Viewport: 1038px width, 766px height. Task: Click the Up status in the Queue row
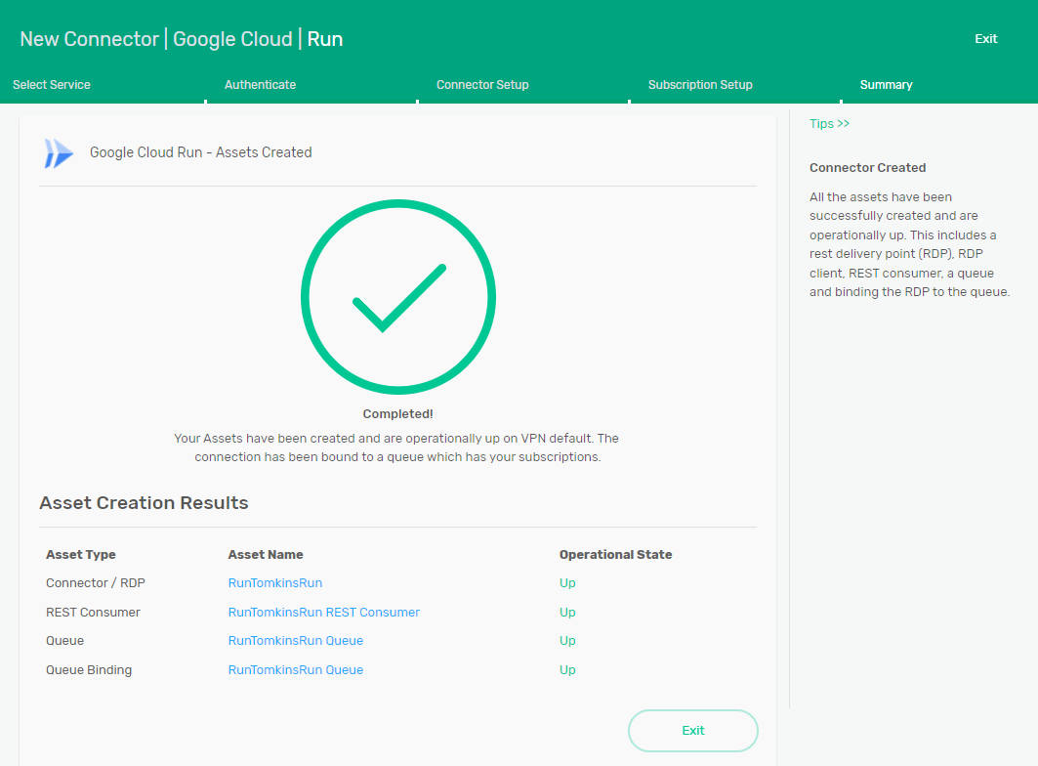[x=567, y=641]
